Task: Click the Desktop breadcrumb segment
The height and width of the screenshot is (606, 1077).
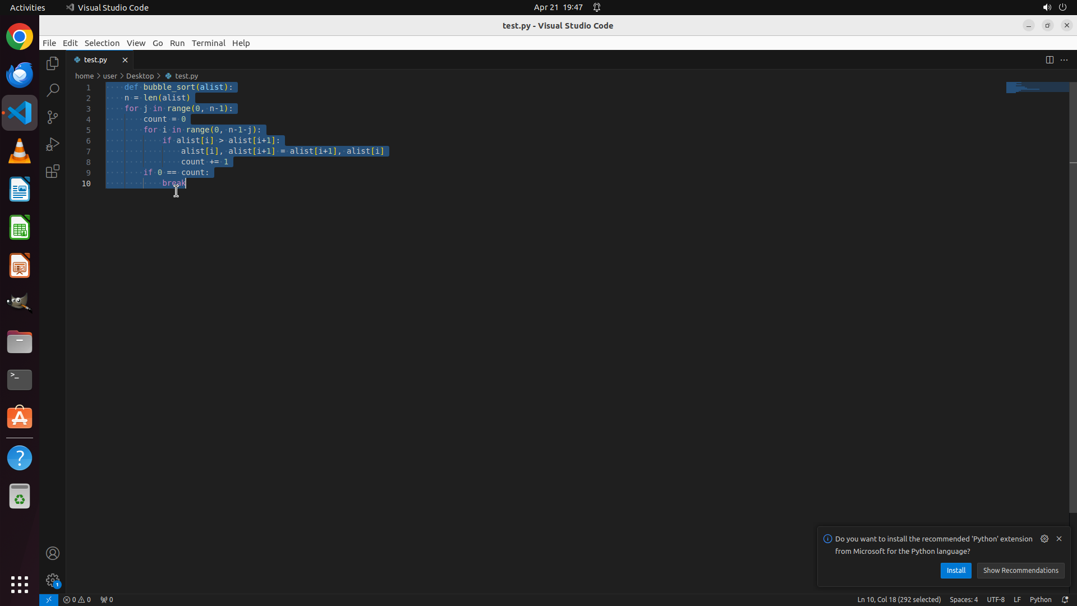Action: (140, 76)
